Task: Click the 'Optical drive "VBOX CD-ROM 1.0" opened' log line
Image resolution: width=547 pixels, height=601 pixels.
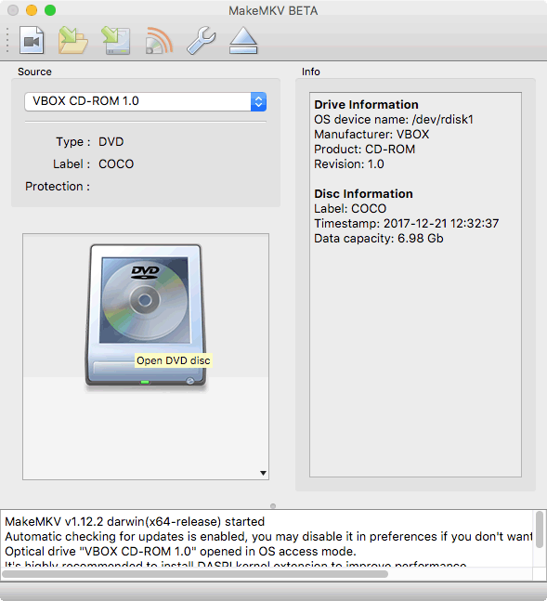Action: [180, 552]
